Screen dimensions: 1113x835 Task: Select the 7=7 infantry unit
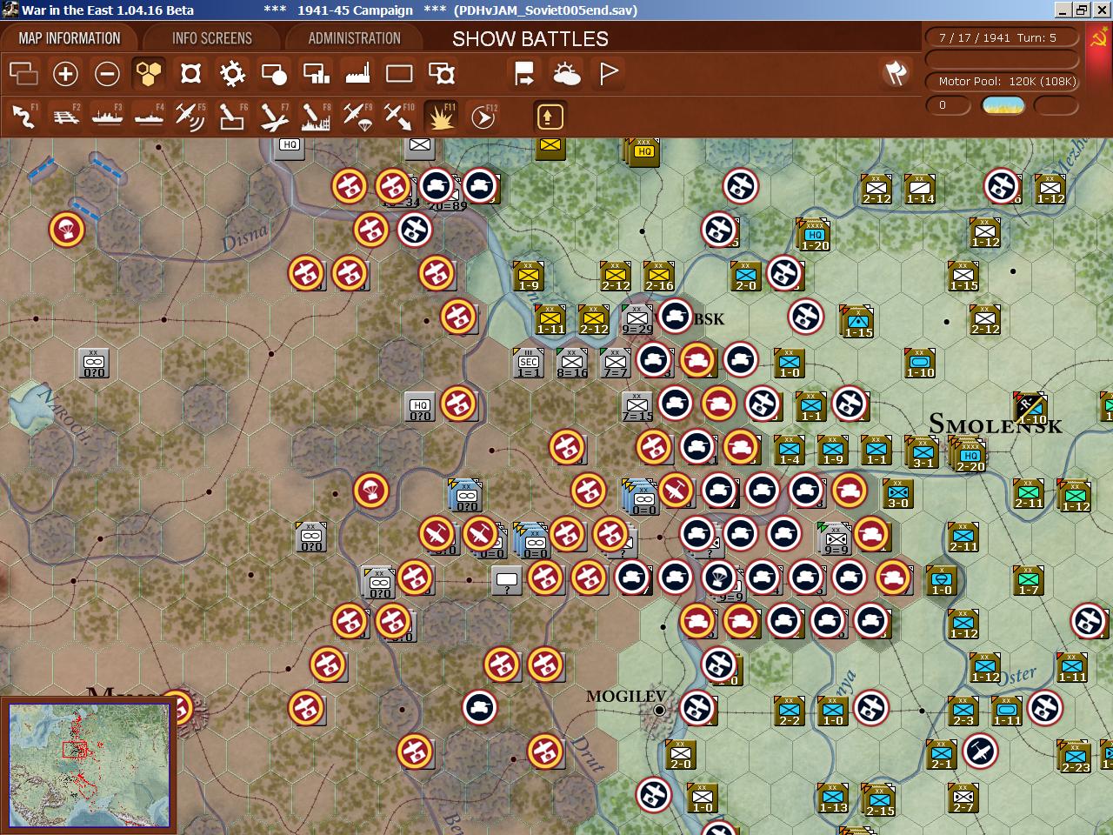(616, 363)
